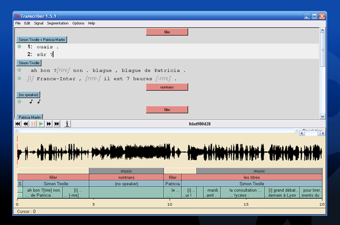This screenshot has width=340, height=225.
Task: Pause the audio playback
Action: tap(33, 124)
